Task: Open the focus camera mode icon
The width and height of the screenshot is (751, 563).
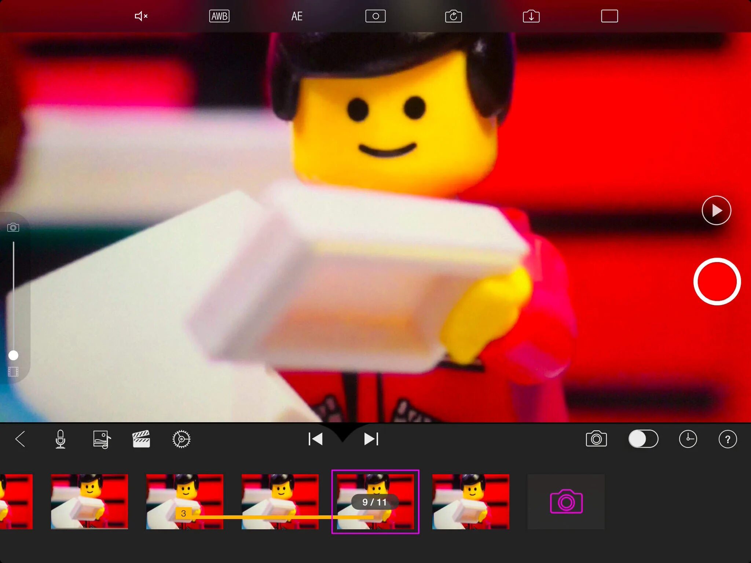Action: 375,16
